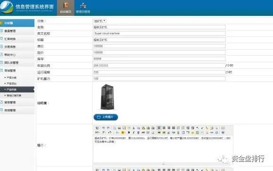The height and width of the screenshot is (171, 273).
Task: Toggle HTML source view in the 简介 editor
Action: click(97, 128)
